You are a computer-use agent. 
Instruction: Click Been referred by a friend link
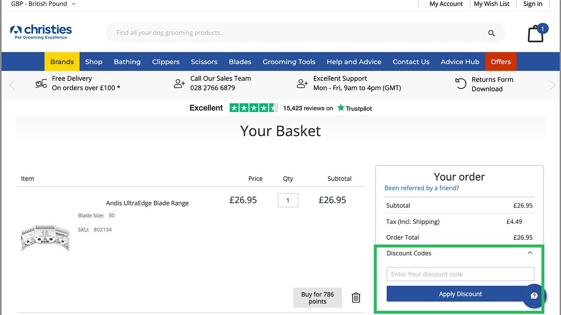(x=422, y=188)
